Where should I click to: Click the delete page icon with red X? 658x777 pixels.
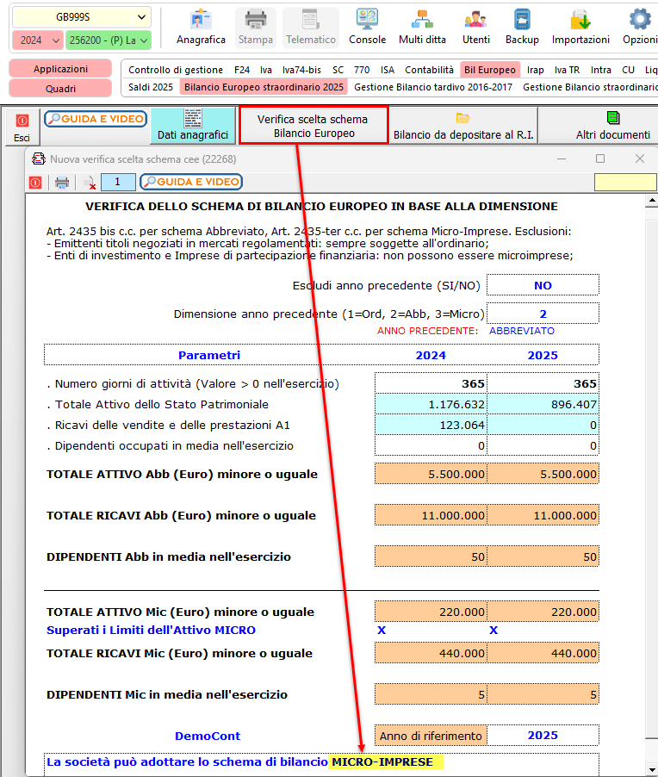click(90, 183)
